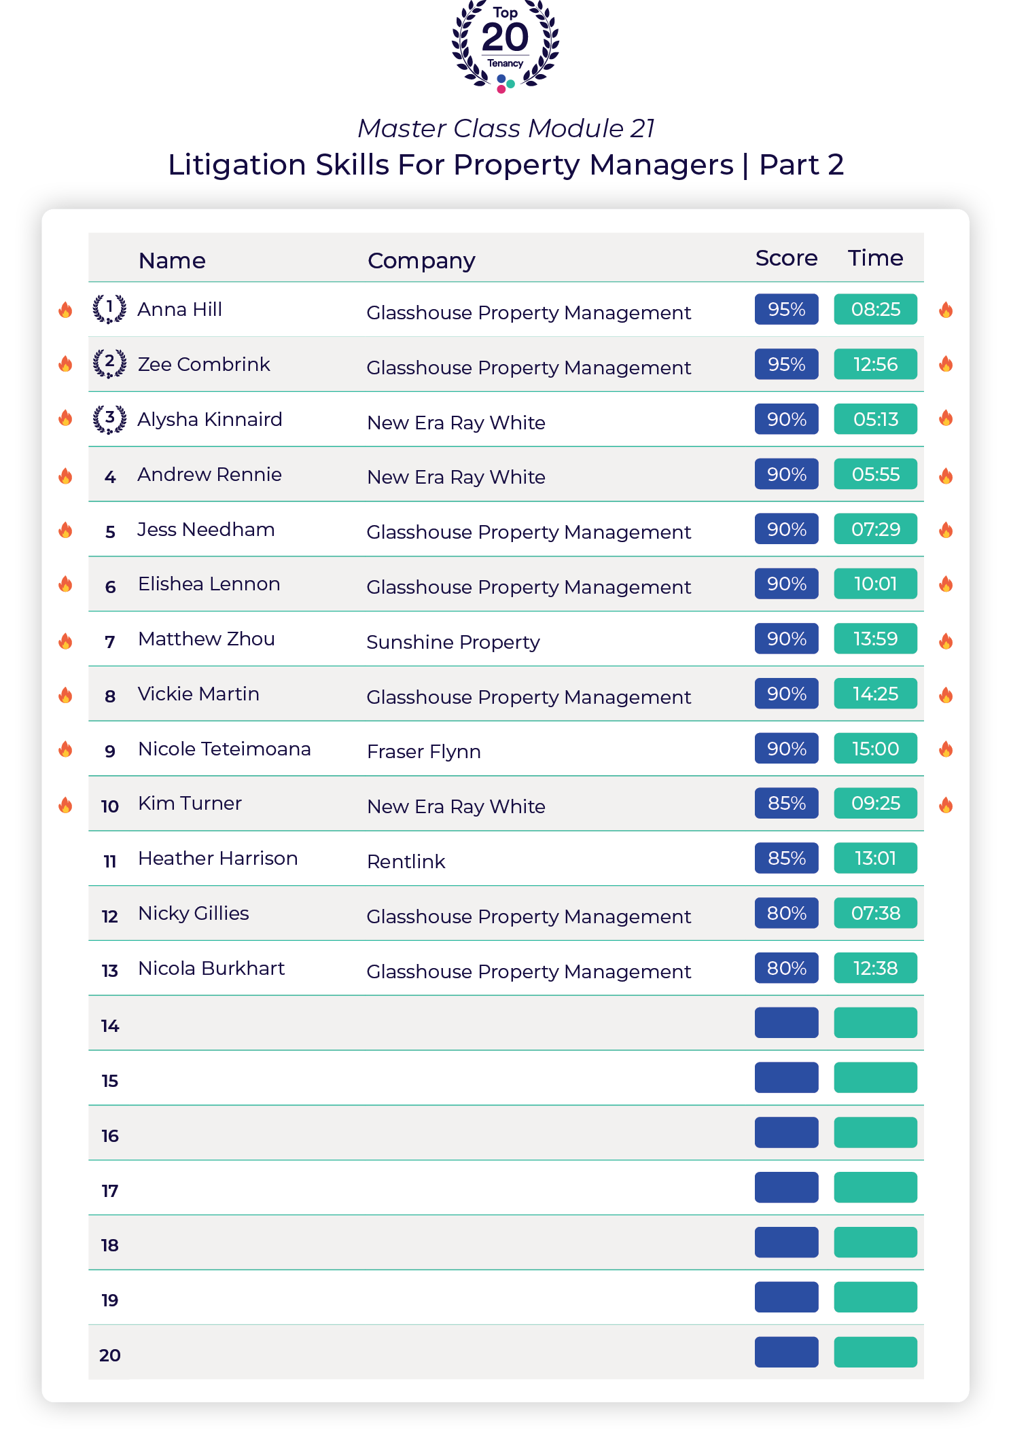Click the flame icon left of Elishea Lennon's row
The height and width of the screenshot is (1430, 1011).
[x=65, y=584]
